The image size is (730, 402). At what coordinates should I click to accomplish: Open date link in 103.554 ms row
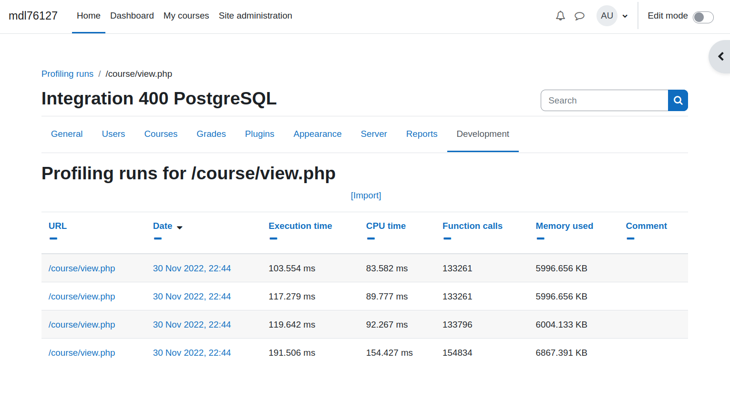pyautogui.click(x=192, y=268)
